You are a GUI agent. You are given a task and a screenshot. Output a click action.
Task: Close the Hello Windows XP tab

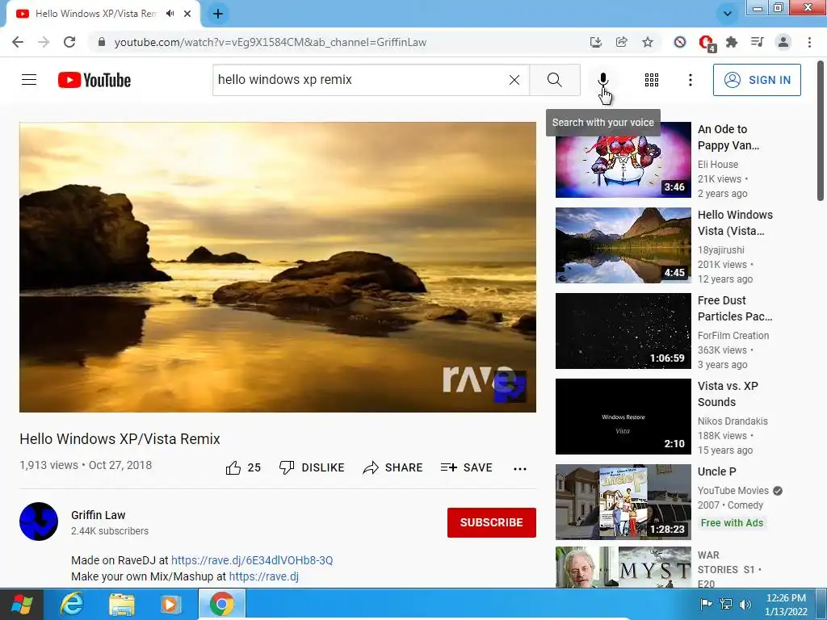[x=187, y=14]
